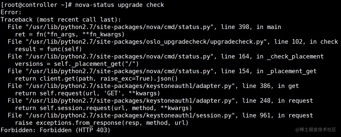Viewport: 341px width, 137px height.
Task: Select the "Error:" output line
Action: 11,12
